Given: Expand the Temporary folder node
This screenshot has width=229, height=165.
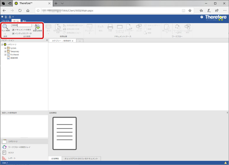Looking at the screenshot, I should (5, 51).
